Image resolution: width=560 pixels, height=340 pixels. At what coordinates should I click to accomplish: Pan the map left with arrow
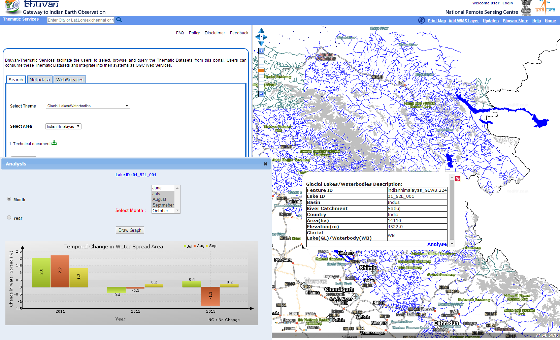pyautogui.click(x=258, y=37)
